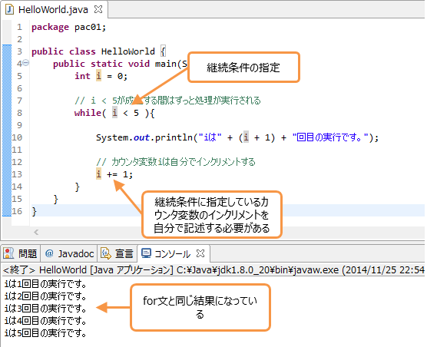
Task: Click the 問題 tab icon
Action: tap(8, 253)
